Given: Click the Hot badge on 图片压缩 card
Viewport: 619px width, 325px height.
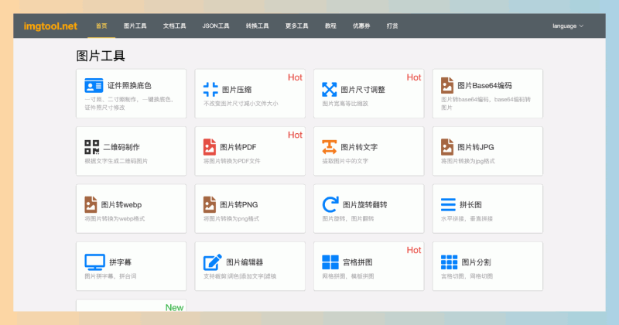Looking at the screenshot, I should (x=295, y=77).
